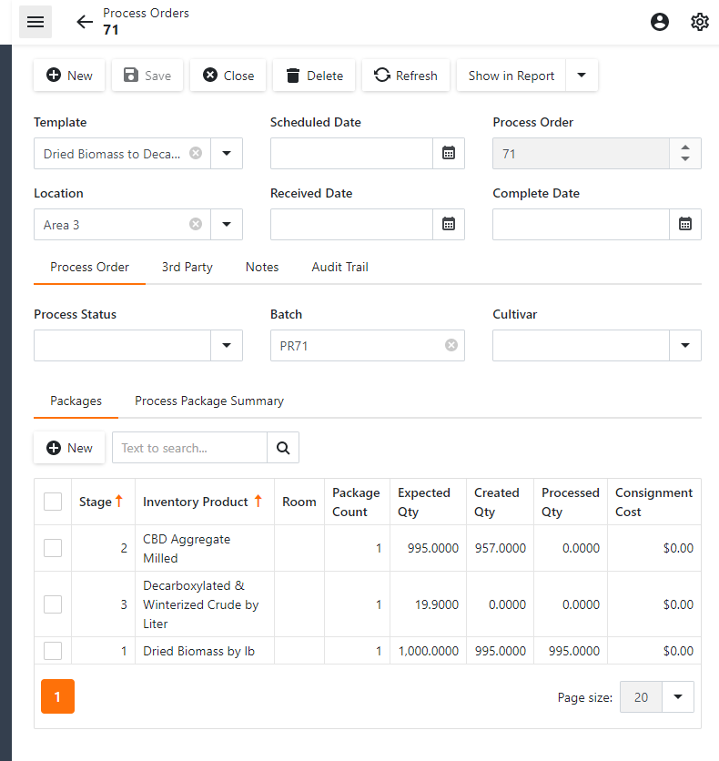Viewport: 719px width, 761px height.
Task: Go back using the arrow icon
Action: pos(85,22)
